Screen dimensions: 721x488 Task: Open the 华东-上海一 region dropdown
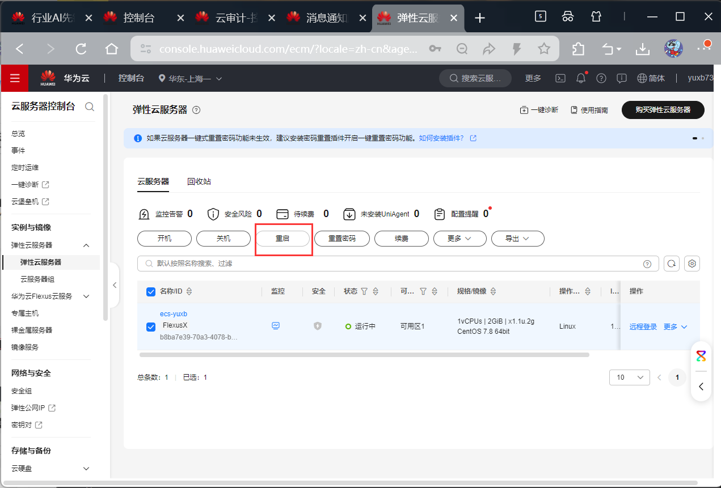191,79
